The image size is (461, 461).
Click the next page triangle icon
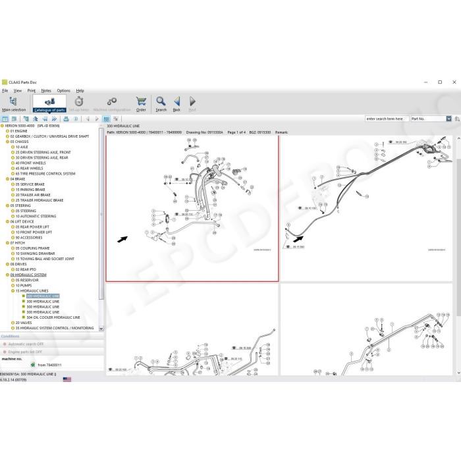click(97, 119)
